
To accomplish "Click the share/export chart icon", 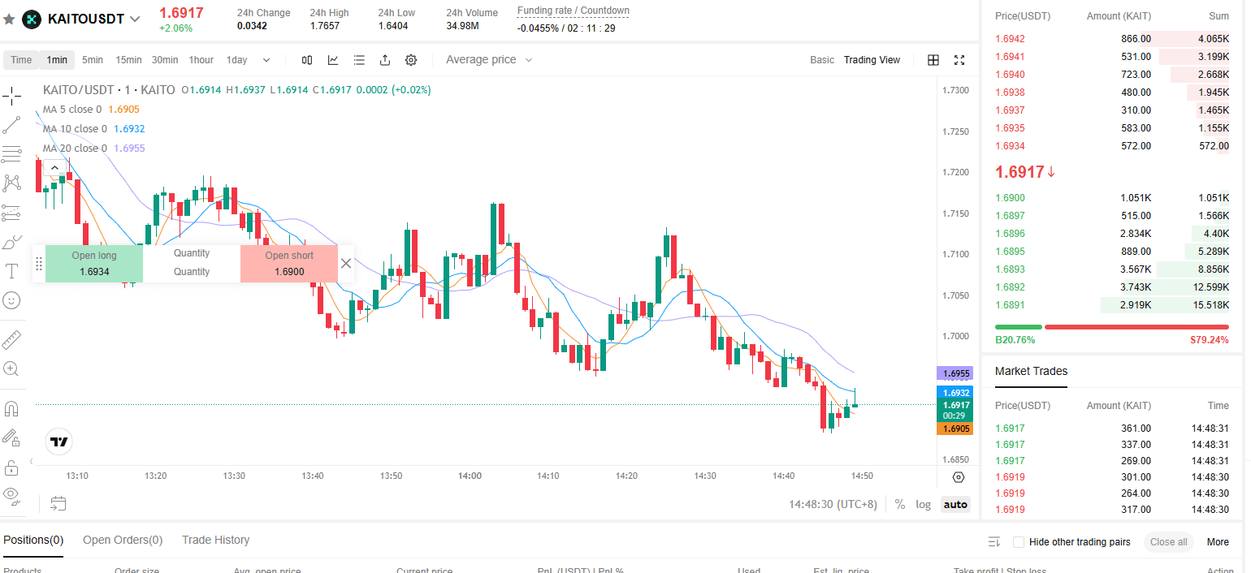I will point(385,60).
